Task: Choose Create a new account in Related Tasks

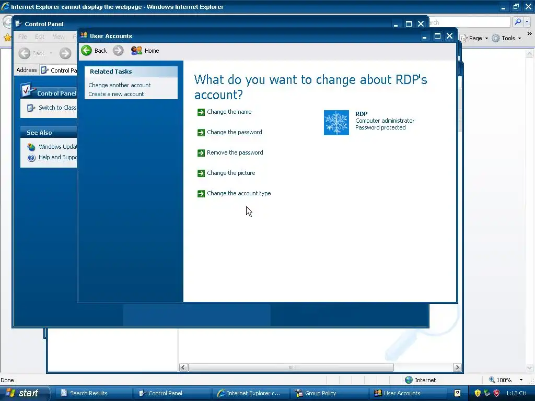Action: [x=116, y=94]
